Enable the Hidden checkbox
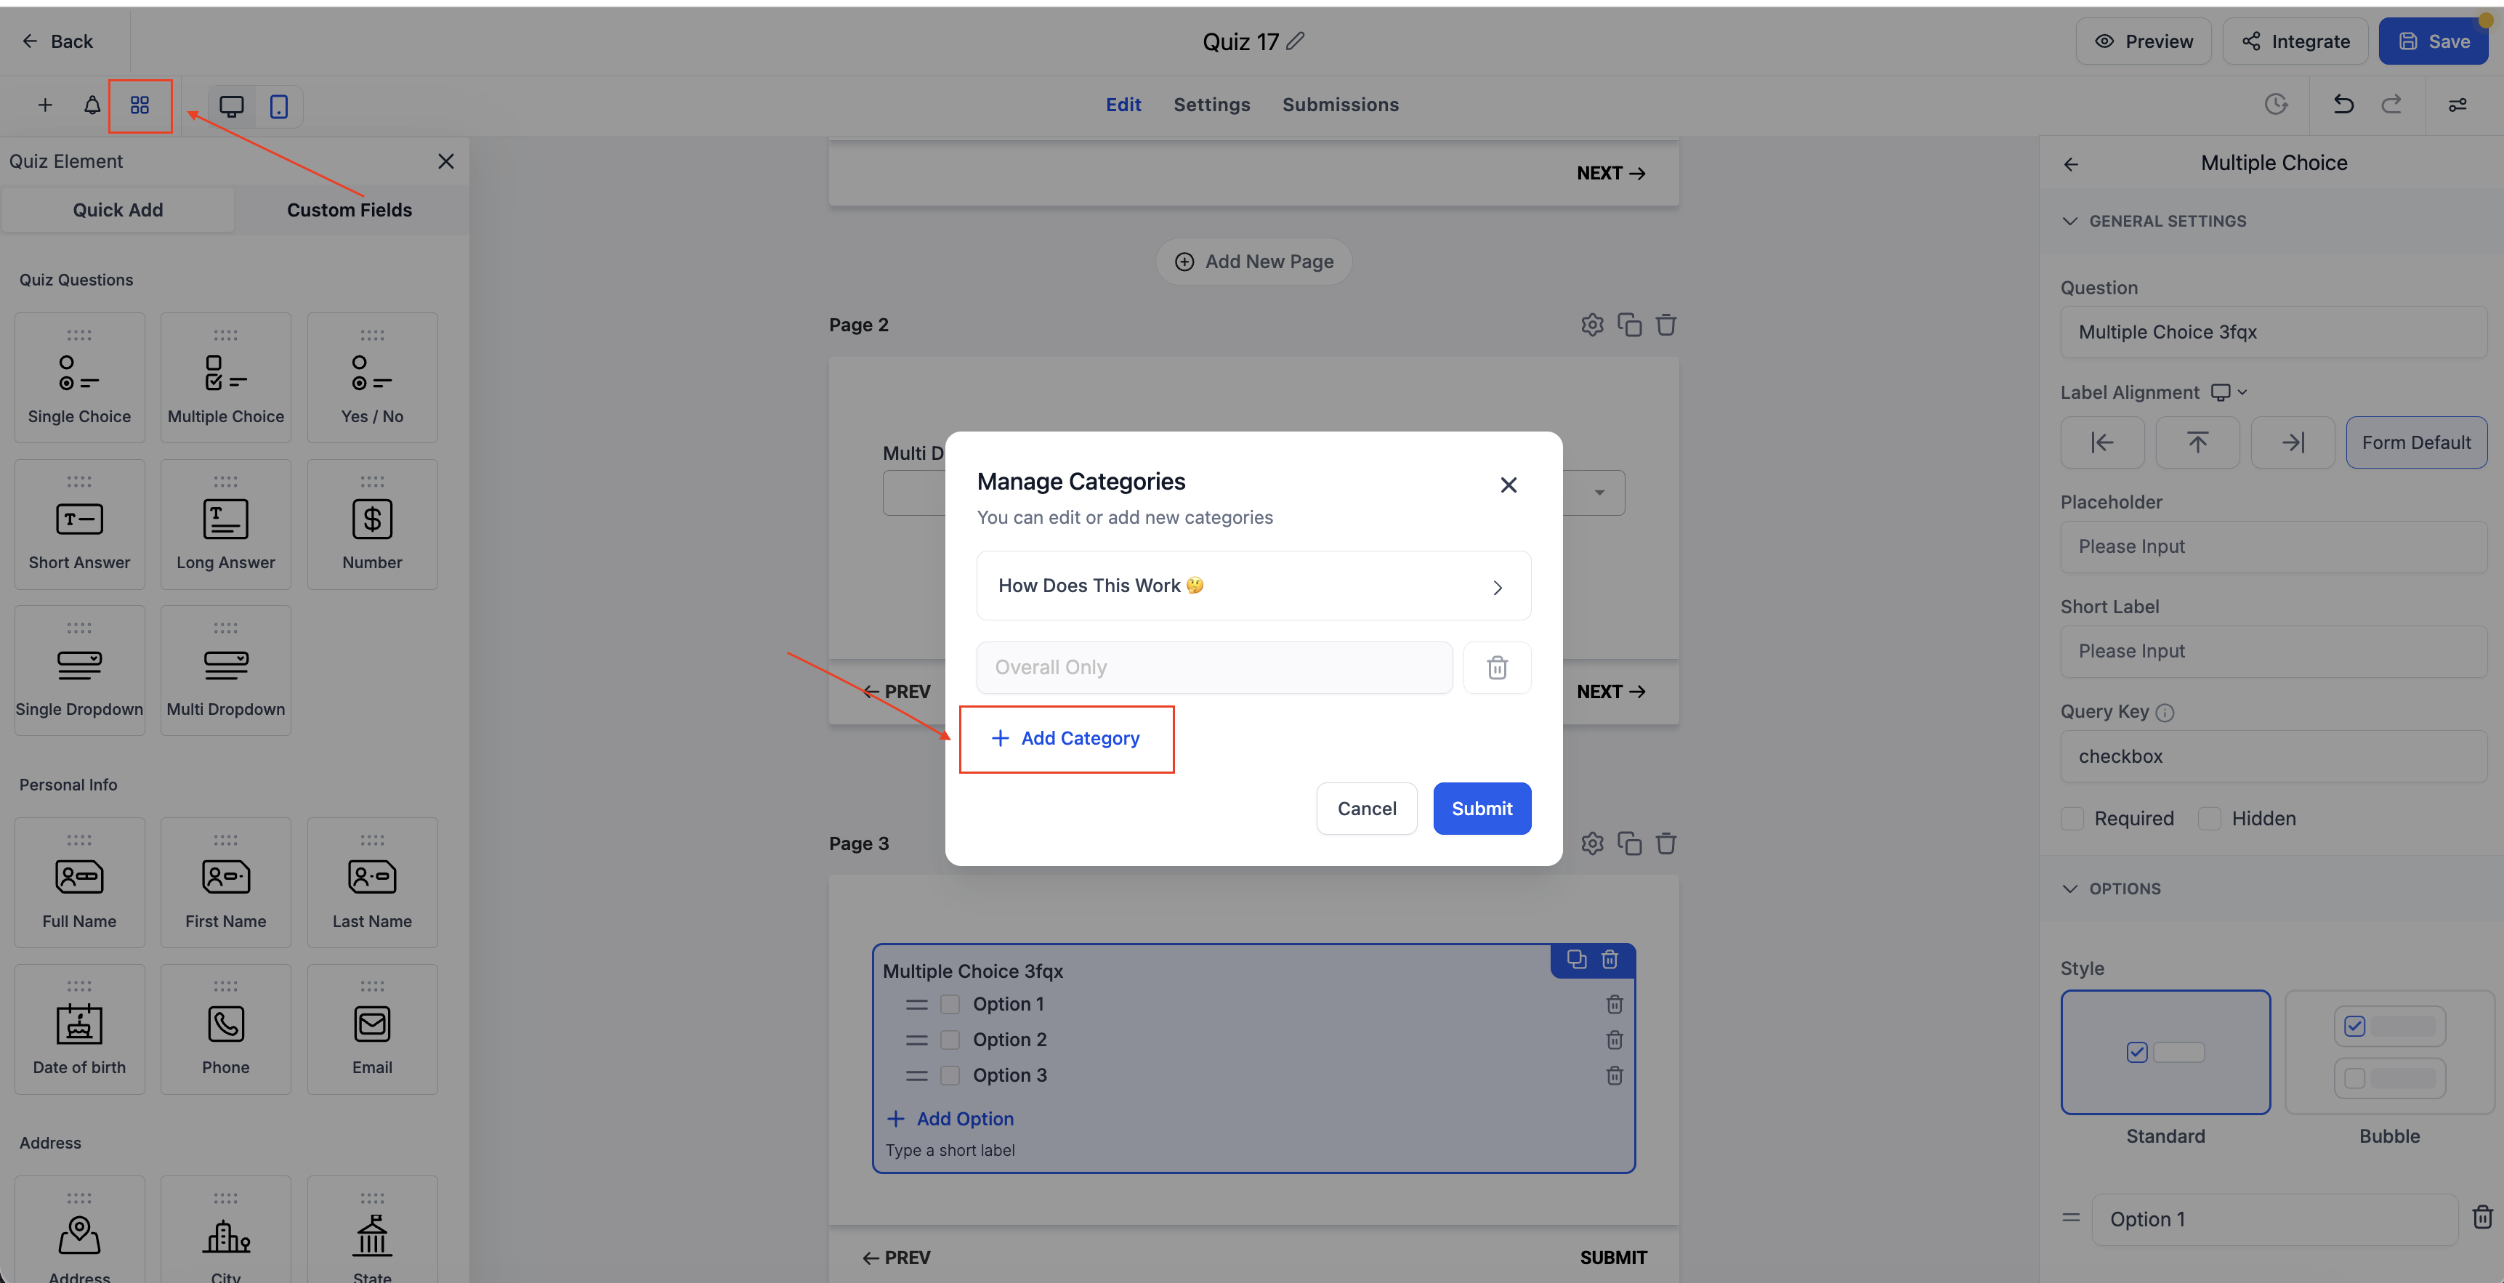2504x1283 pixels. click(2210, 818)
